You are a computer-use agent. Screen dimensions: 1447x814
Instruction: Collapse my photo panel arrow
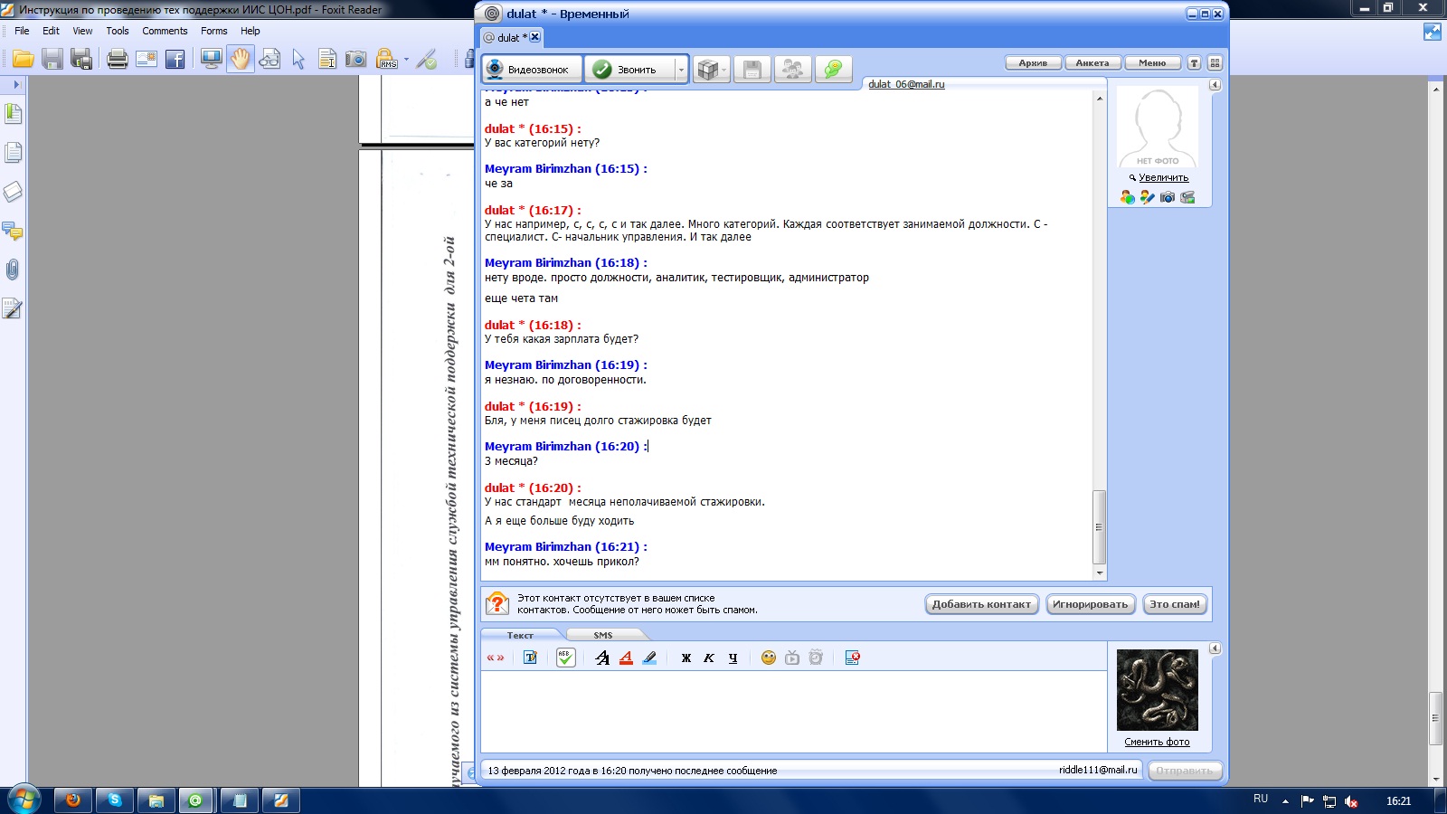click(x=1215, y=648)
